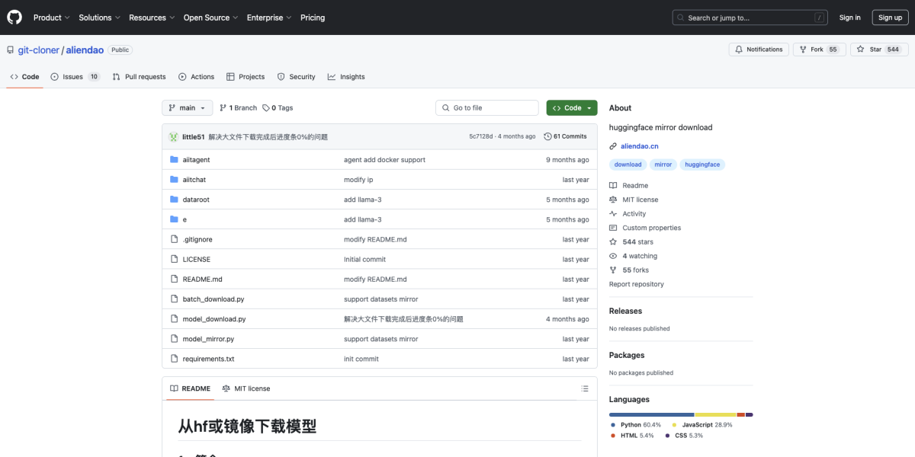The width and height of the screenshot is (915, 457).
Task: Open the README outline list icon
Action: tap(584, 388)
